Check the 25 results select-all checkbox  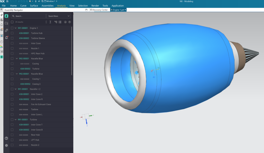tap(12, 22)
